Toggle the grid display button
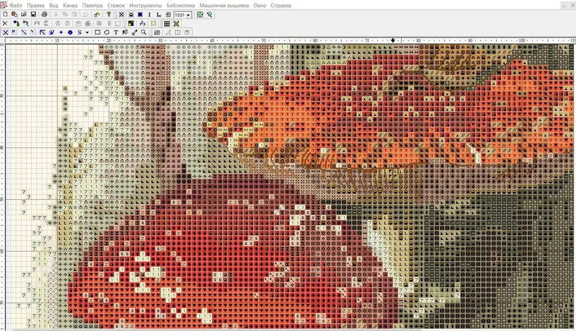 pyautogui.click(x=167, y=24)
